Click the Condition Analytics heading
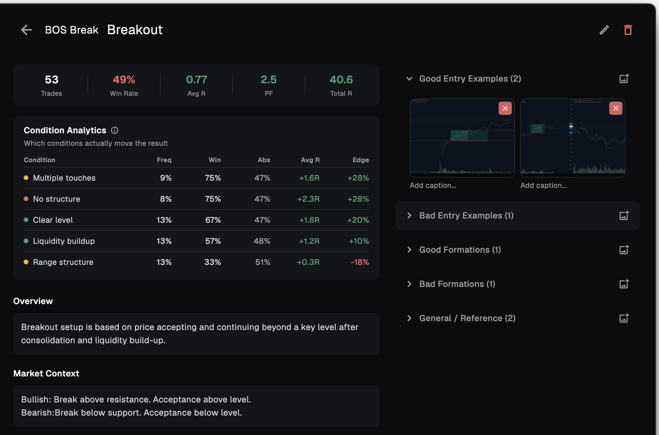659x435 pixels. [x=65, y=130]
